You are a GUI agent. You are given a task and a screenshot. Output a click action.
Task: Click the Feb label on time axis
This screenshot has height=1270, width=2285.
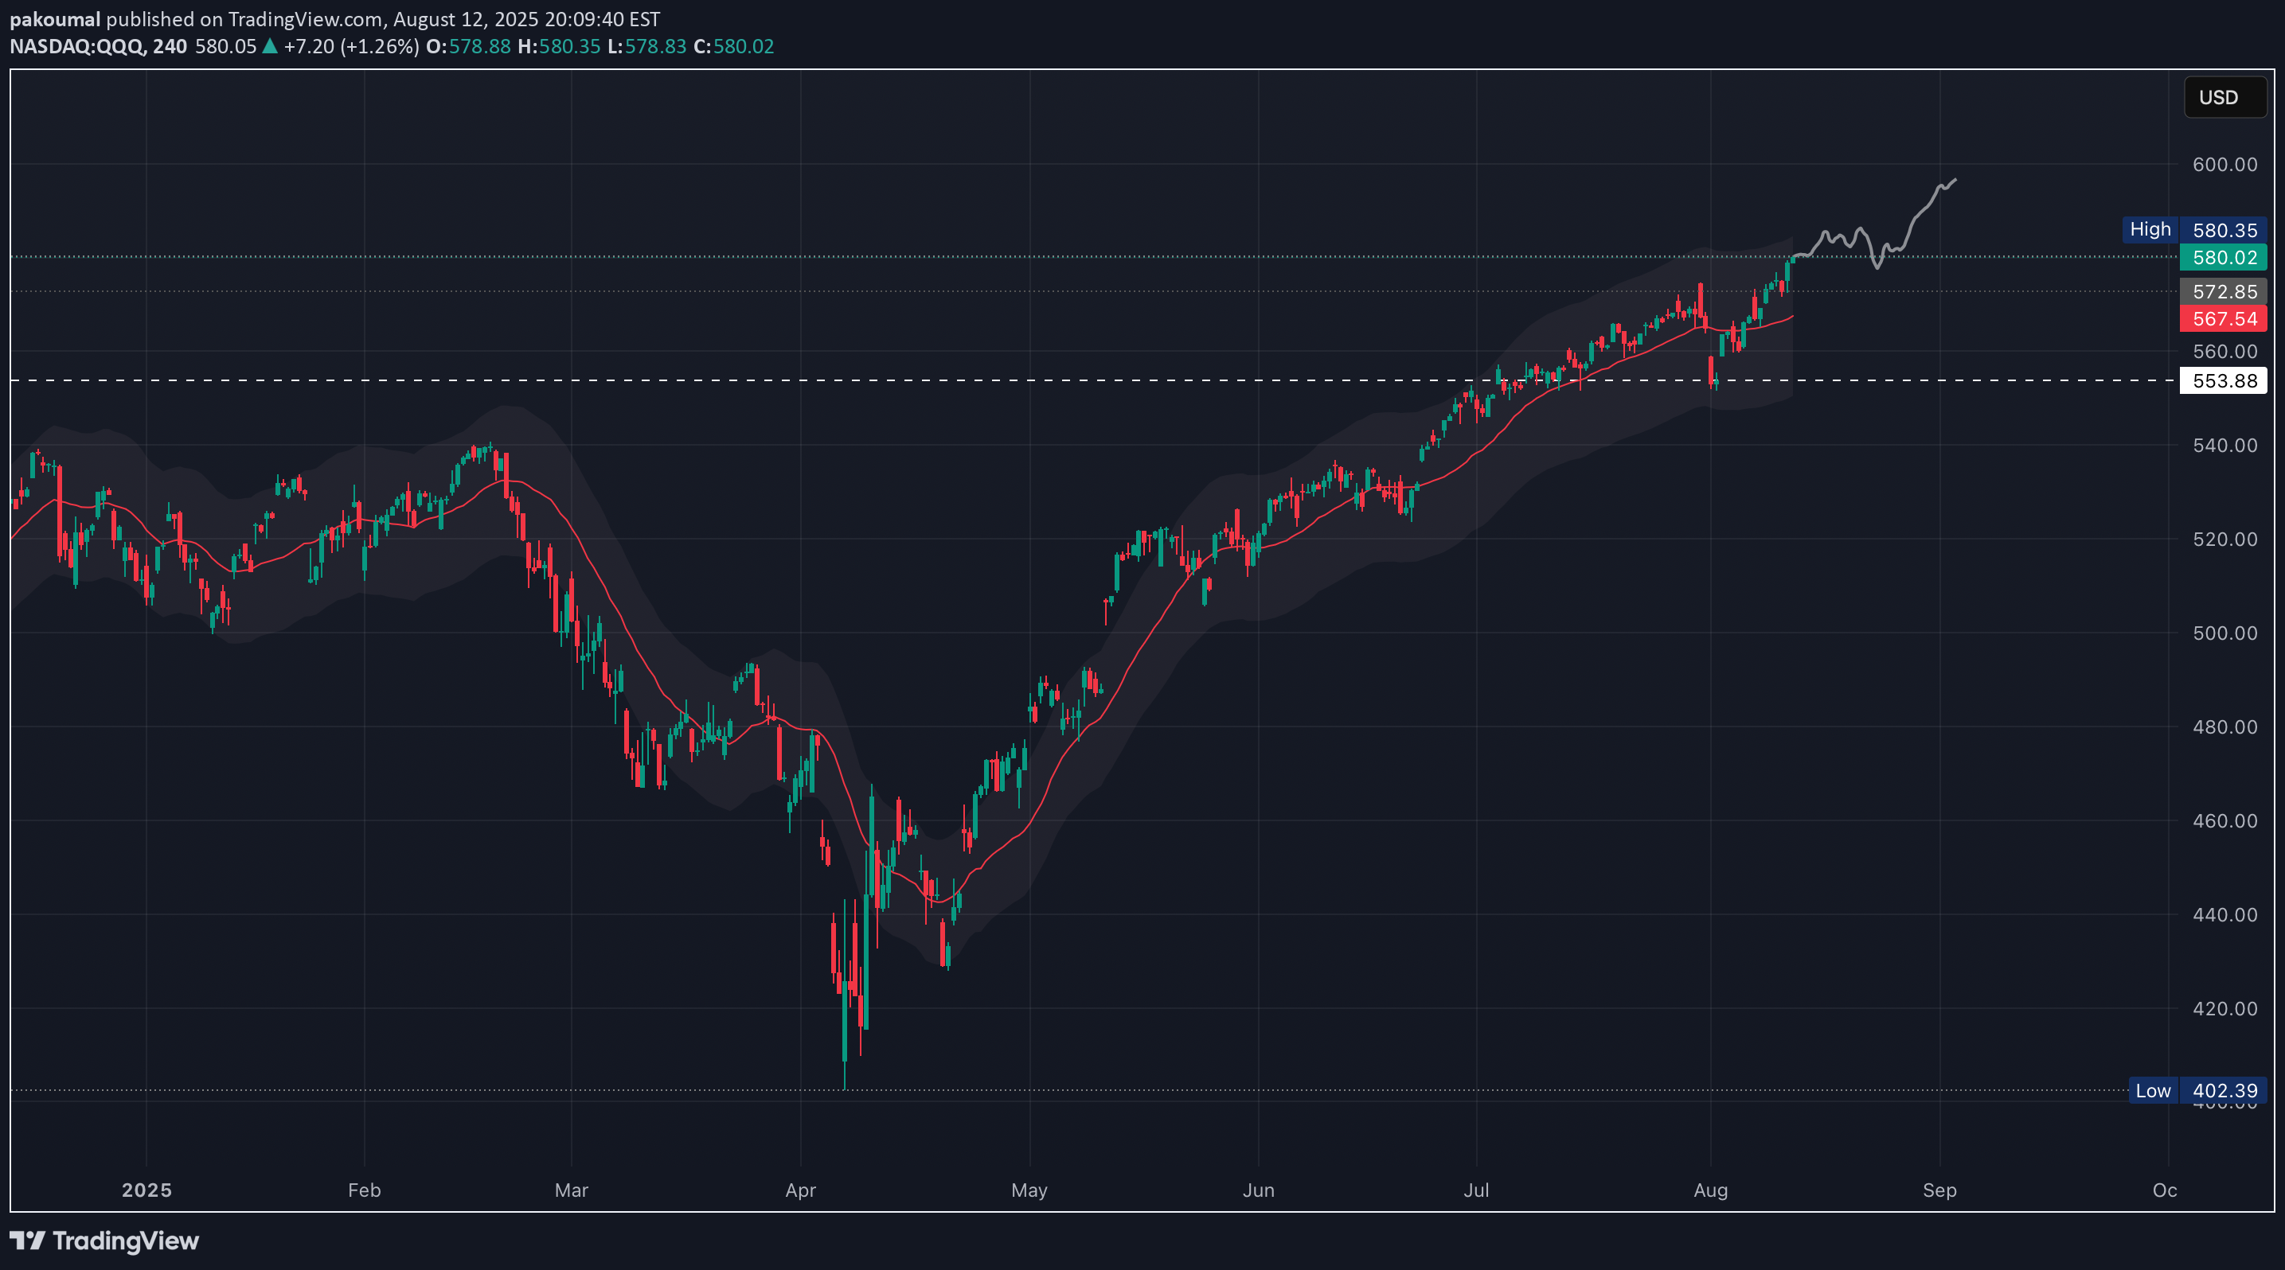click(364, 1190)
